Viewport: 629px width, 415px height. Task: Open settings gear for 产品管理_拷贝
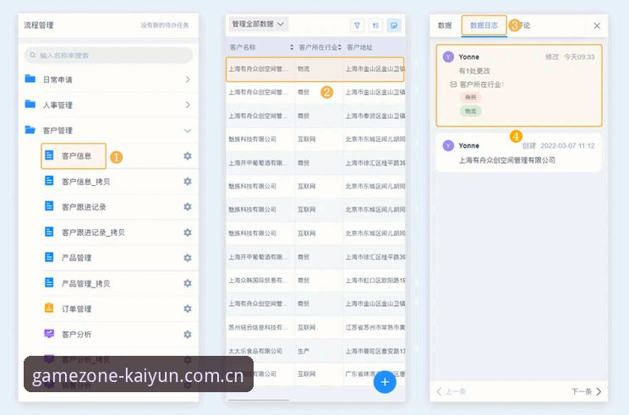[188, 283]
